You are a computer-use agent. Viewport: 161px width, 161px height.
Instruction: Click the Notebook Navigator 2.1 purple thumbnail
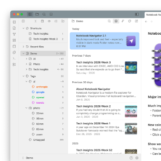tap(131, 41)
